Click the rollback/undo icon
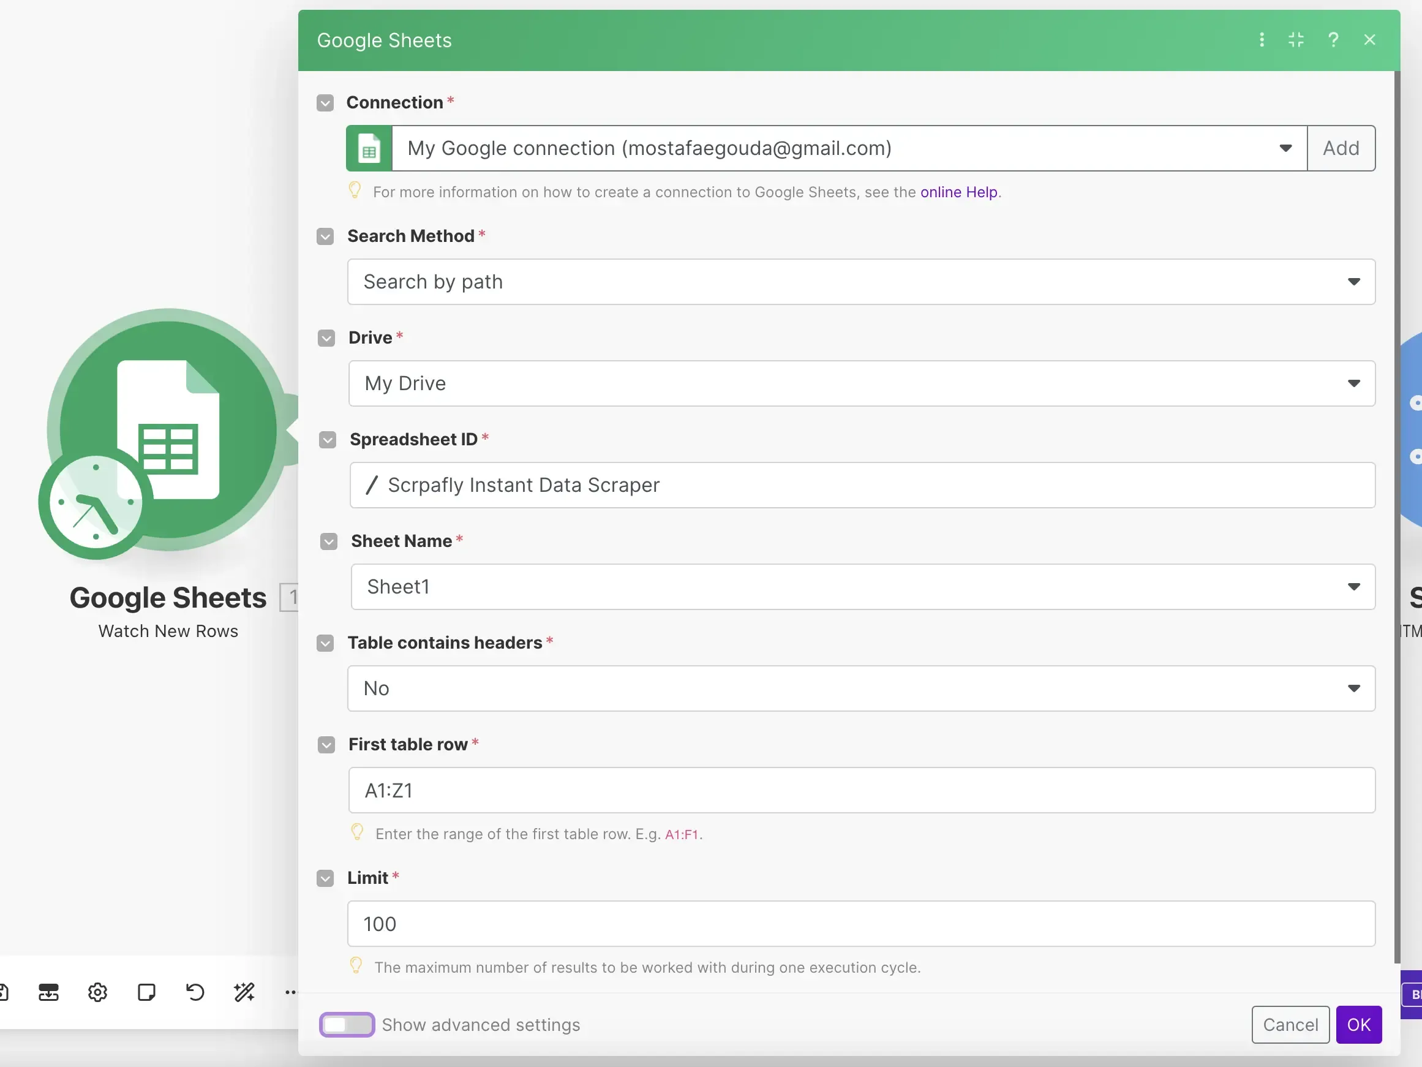This screenshot has height=1067, width=1422. 195,992
